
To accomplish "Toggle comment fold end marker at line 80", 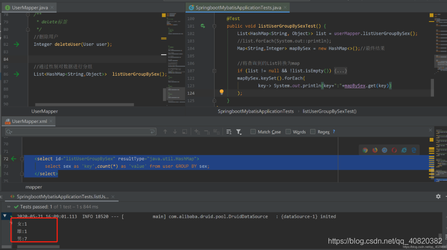I will (x=28, y=29).
